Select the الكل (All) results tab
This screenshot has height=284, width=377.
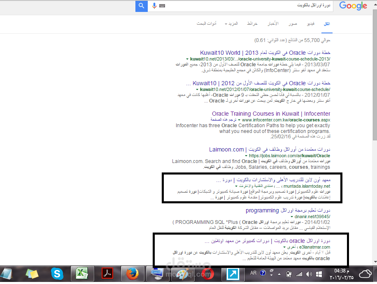pyautogui.click(x=327, y=23)
